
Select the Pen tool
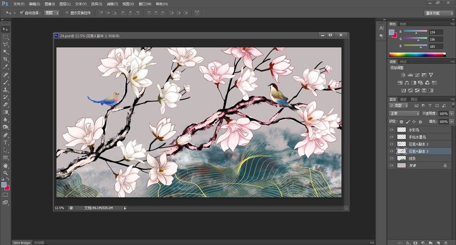click(x=6, y=135)
